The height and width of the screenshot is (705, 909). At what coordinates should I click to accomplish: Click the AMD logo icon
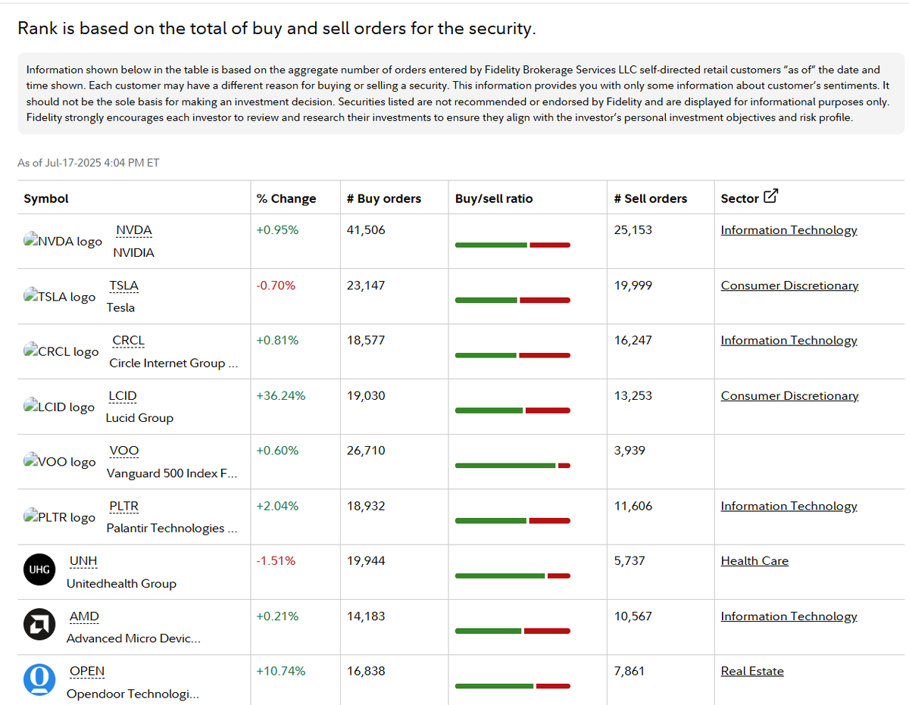click(x=39, y=625)
